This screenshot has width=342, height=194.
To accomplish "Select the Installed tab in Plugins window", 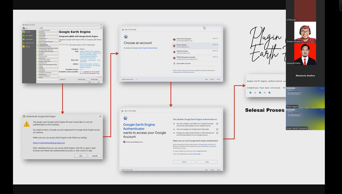I will (29, 32).
